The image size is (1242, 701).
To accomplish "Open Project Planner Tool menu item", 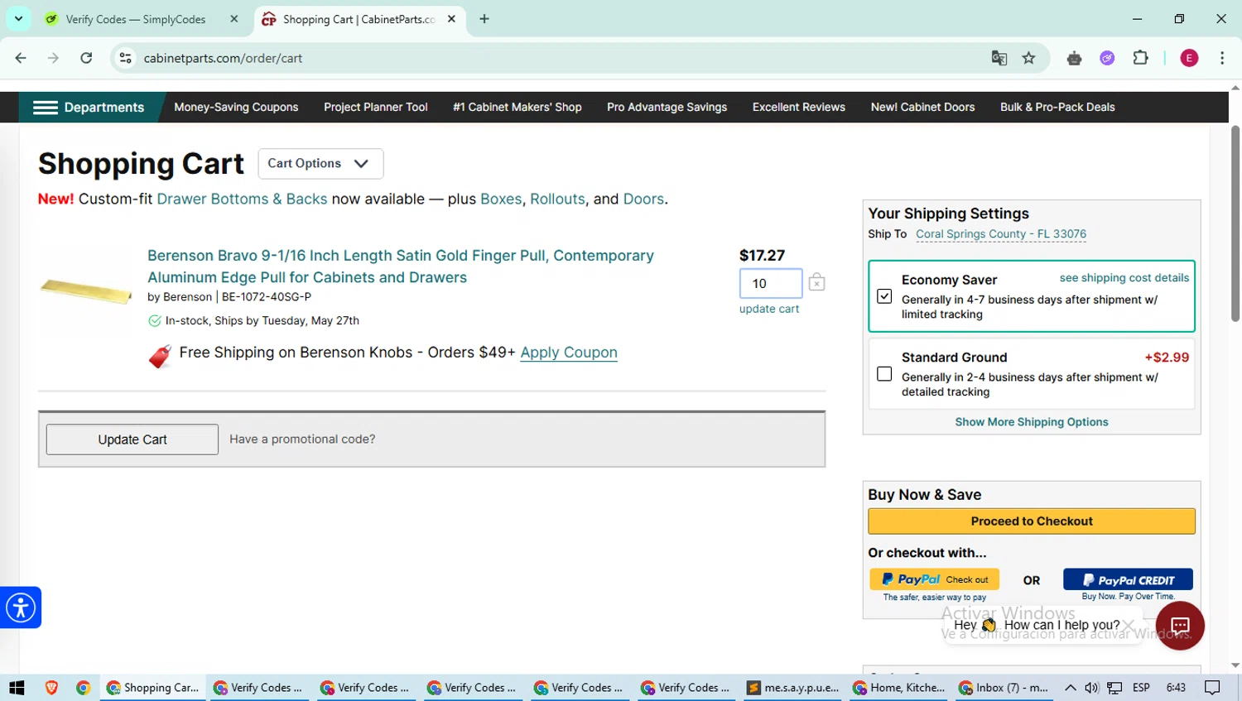I will 376,108.
